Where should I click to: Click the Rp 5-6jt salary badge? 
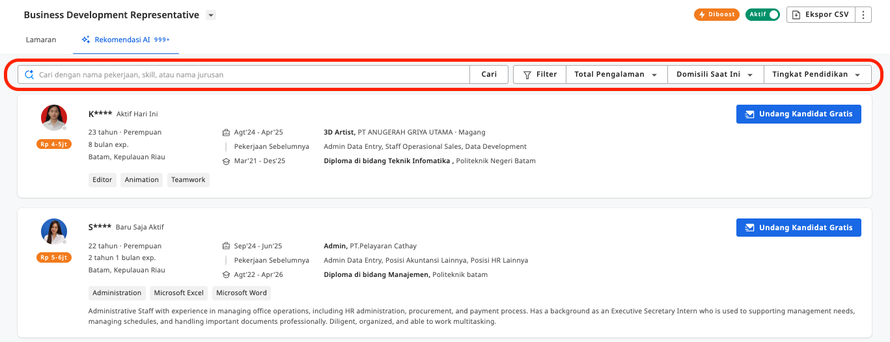[54, 257]
